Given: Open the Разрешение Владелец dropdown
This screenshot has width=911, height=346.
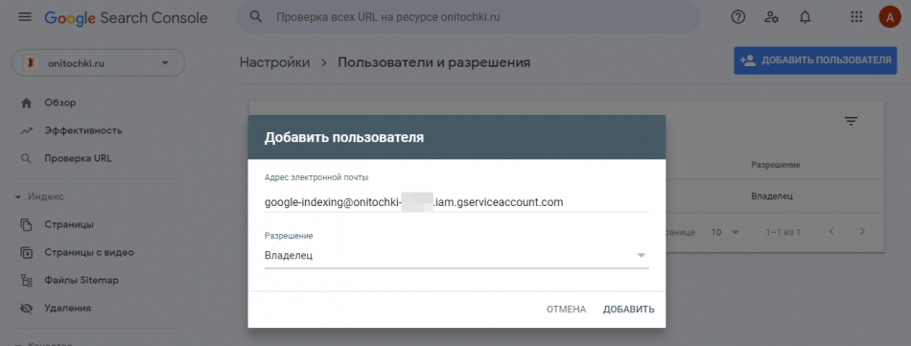Looking at the screenshot, I should tap(456, 256).
